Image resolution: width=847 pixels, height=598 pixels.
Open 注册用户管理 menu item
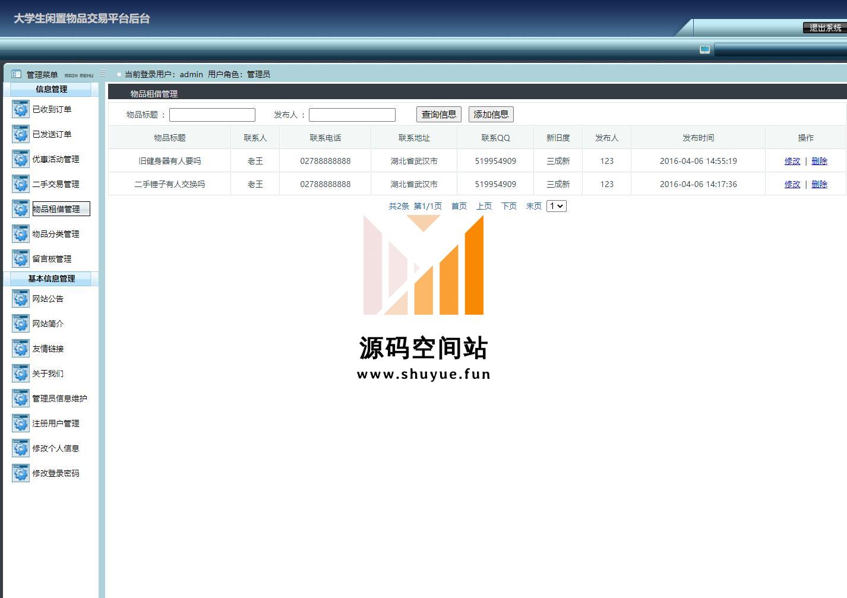pyautogui.click(x=56, y=423)
